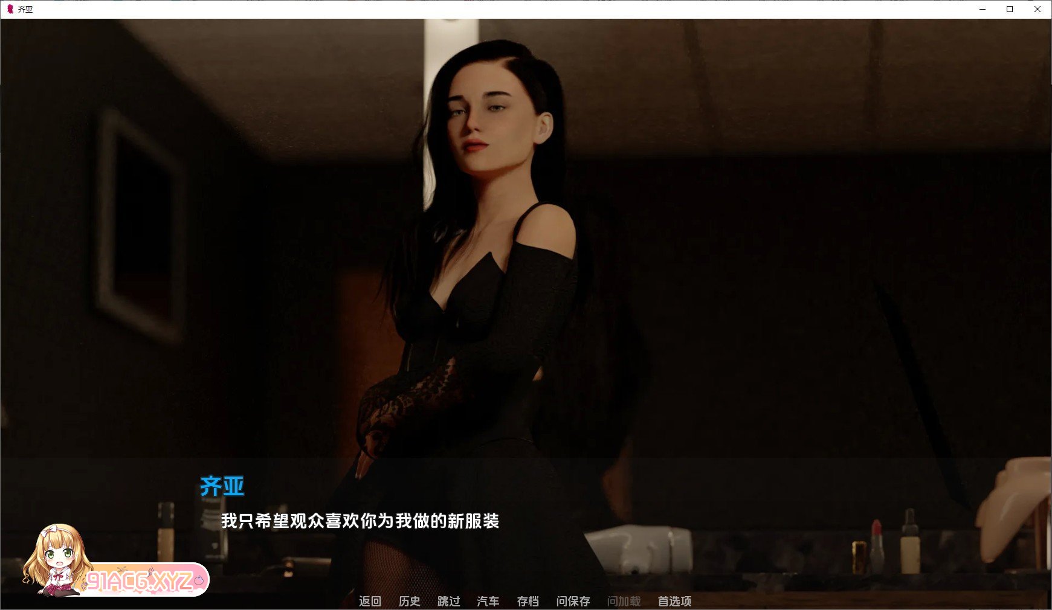The image size is (1052, 610).
Task: Toggle 汽车 auto-advance mode
Action: pos(488,601)
